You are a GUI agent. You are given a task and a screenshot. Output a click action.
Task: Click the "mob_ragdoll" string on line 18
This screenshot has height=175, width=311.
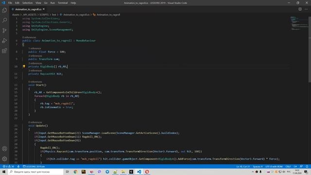64,104
